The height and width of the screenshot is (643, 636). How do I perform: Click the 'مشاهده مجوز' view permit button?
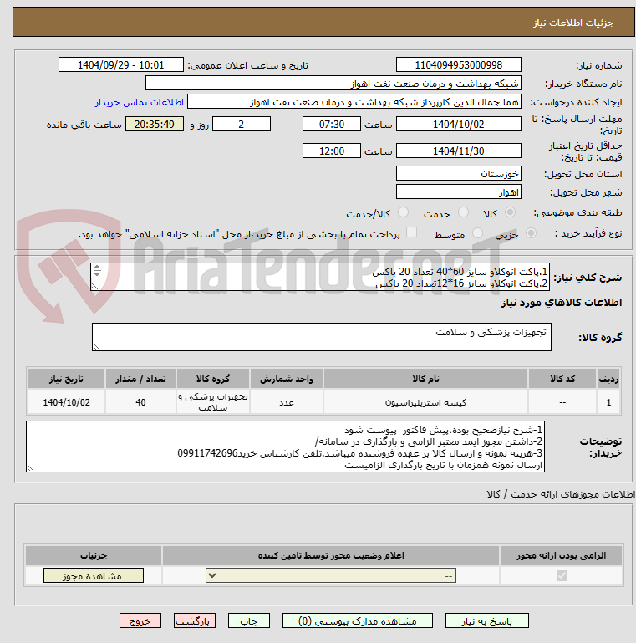point(94,576)
